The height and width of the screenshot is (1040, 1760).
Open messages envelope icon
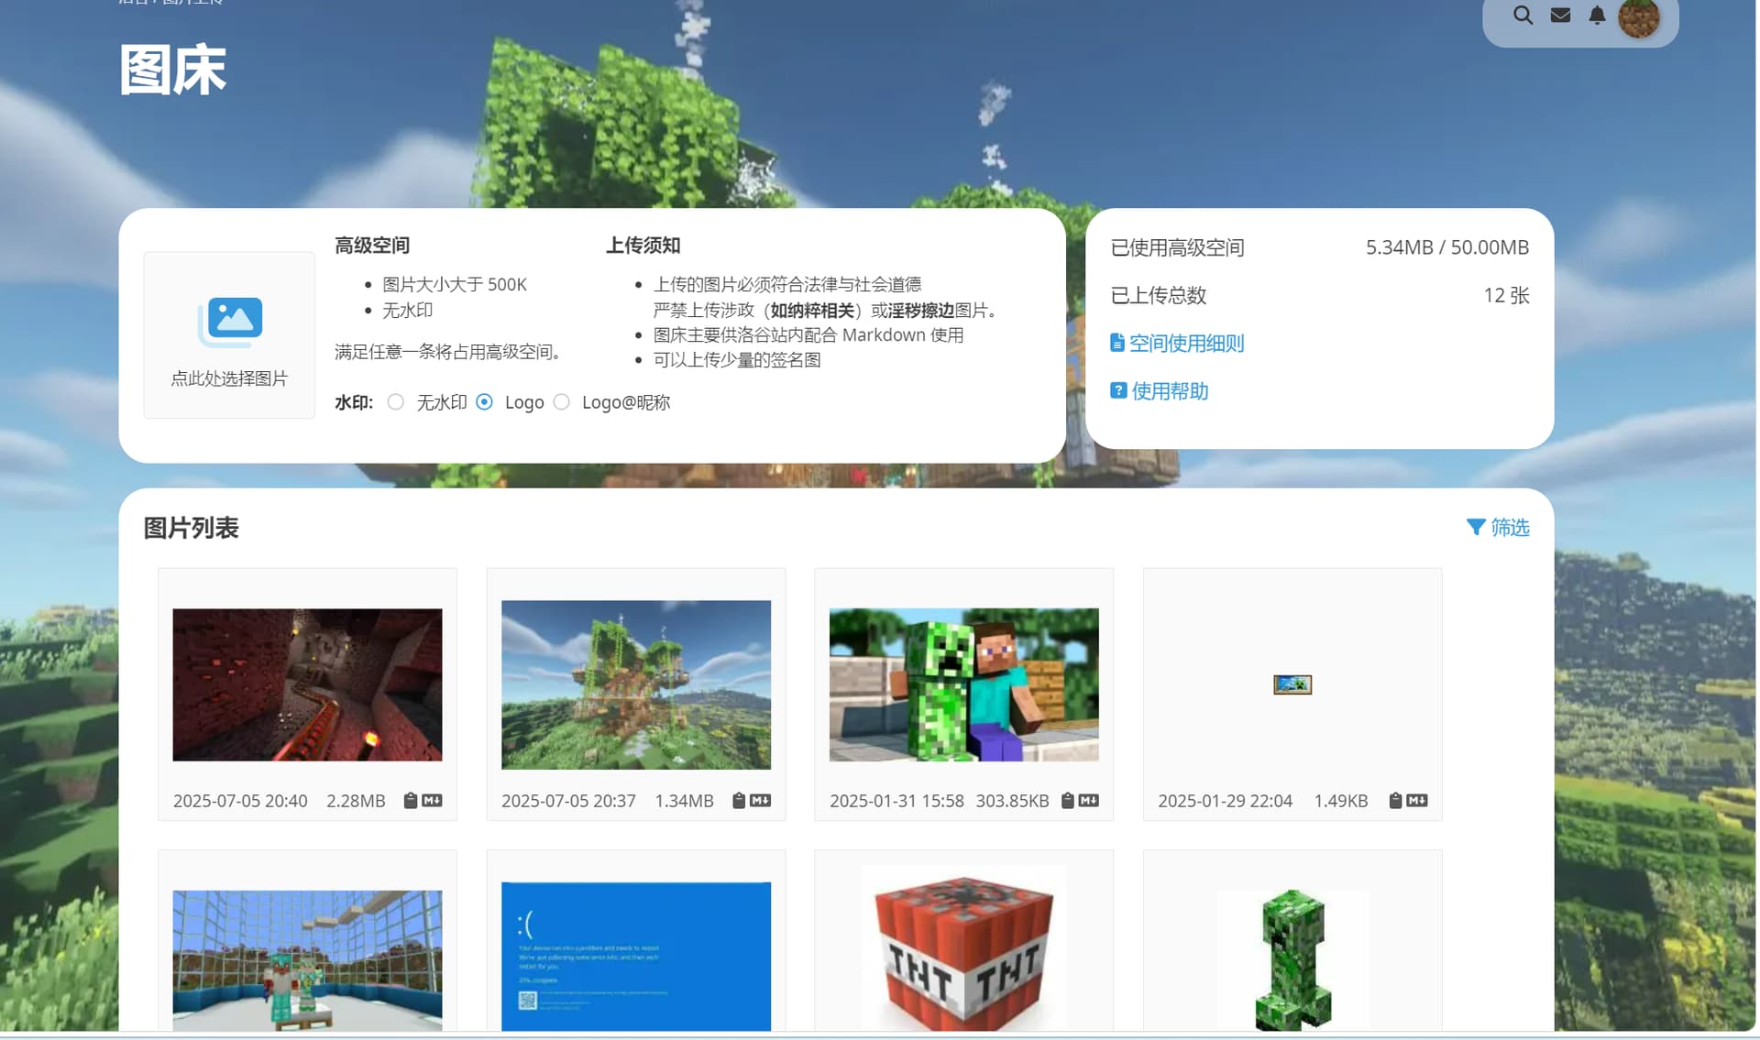(x=1560, y=16)
